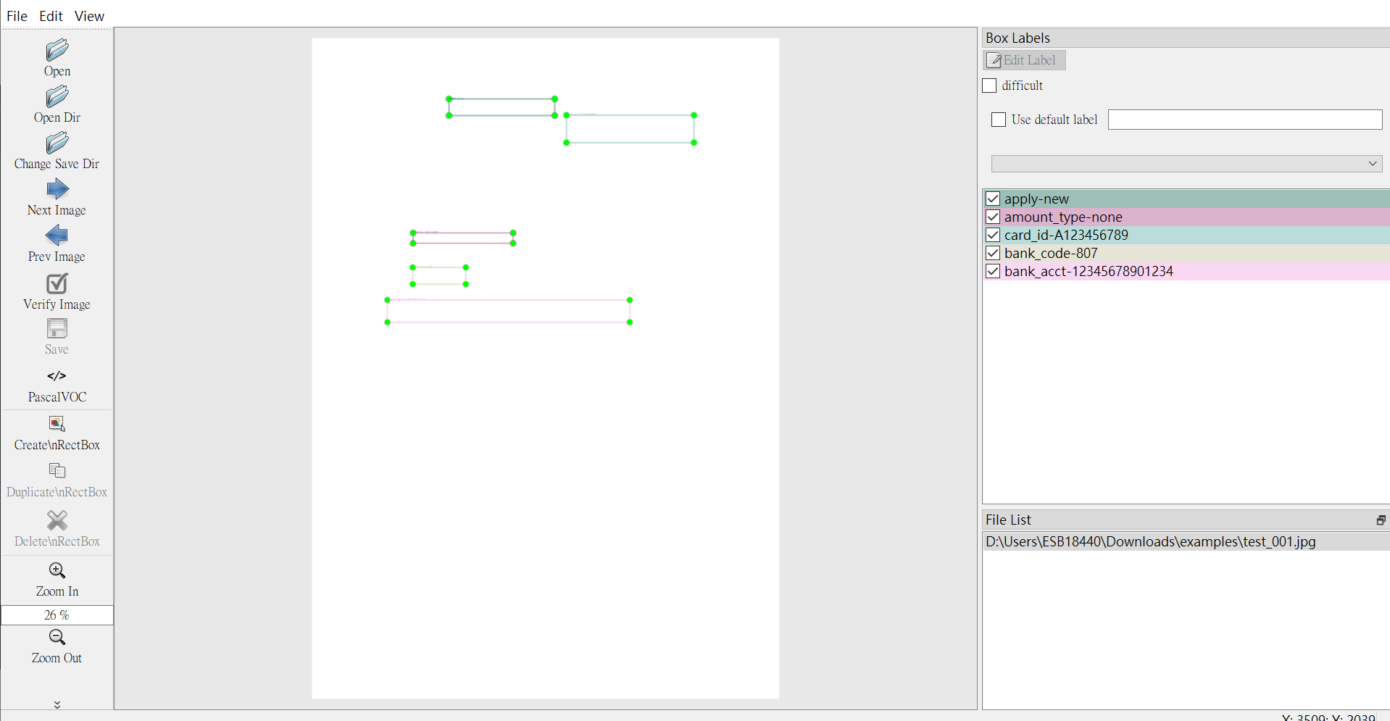Select the card_id-A123456789 label row
This screenshot has width=1390, height=721.
click(x=1187, y=235)
